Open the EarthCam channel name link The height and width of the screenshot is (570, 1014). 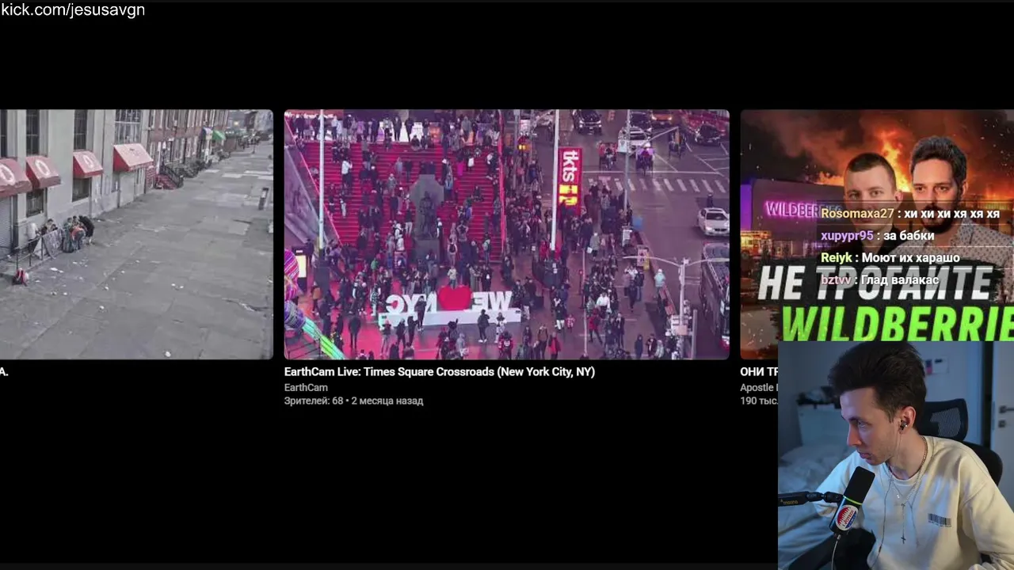coord(306,388)
